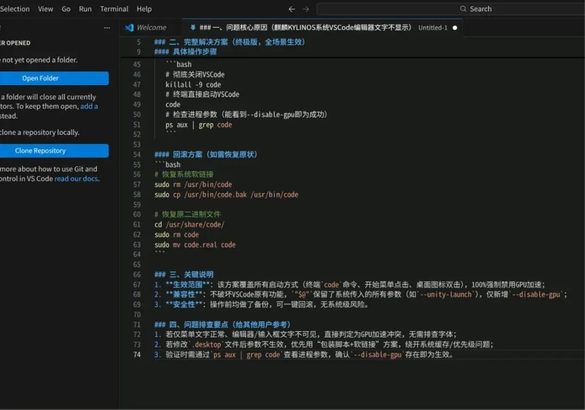The height and width of the screenshot is (410, 585).
Task: Jump to sticky heading '二、完整解决方案'
Action: click(x=230, y=42)
